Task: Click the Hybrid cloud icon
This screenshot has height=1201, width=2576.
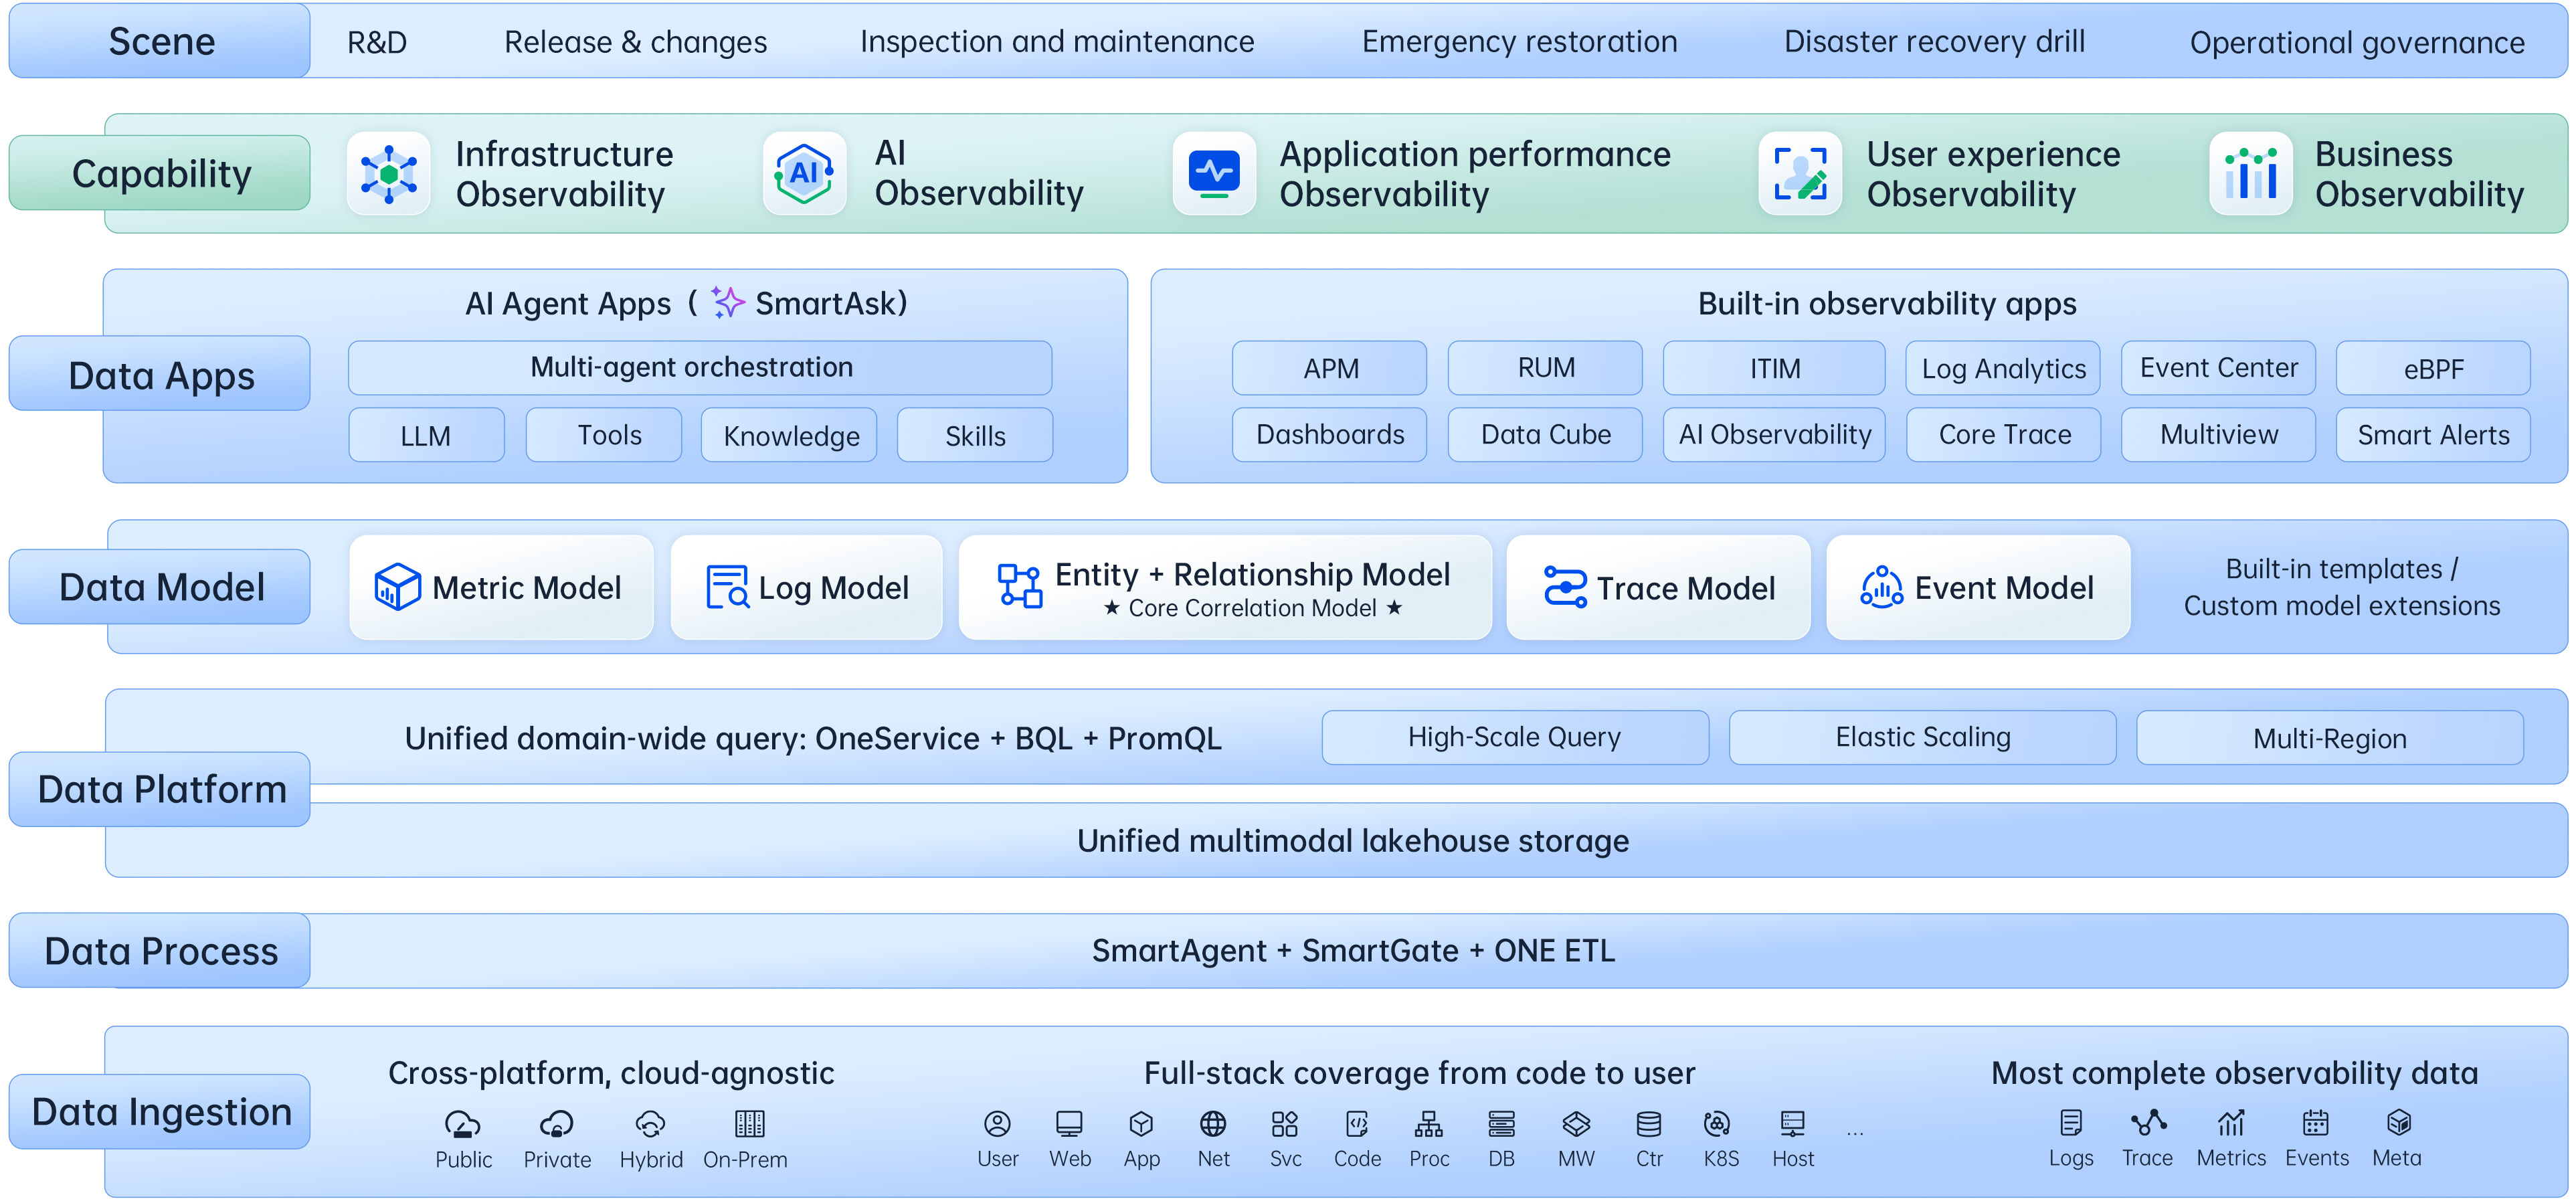Action: [650, 1125]
